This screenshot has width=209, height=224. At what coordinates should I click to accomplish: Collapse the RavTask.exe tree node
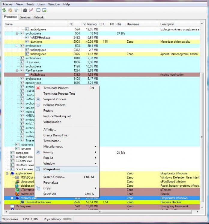coord(17,70)
